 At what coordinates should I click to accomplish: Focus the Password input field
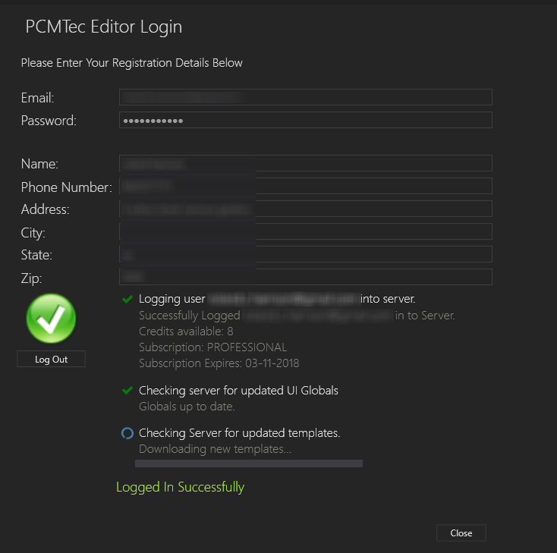click(306, 120)
